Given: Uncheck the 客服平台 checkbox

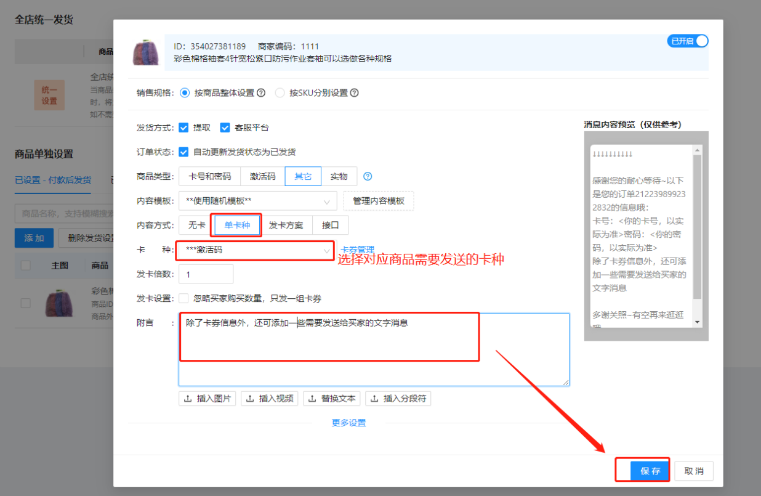Looking at the screenshot, I should tap(225, 128).
